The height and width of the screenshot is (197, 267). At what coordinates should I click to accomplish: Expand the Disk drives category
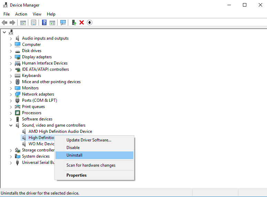click(11, 51)
